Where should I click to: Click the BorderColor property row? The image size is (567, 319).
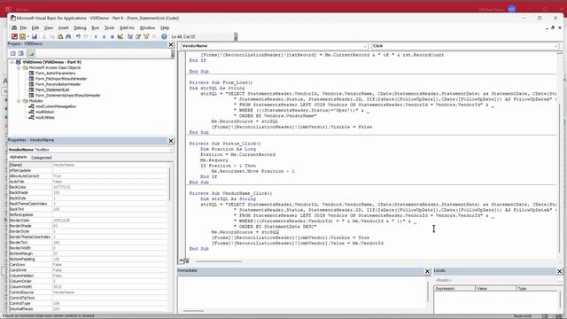(88, 221)
